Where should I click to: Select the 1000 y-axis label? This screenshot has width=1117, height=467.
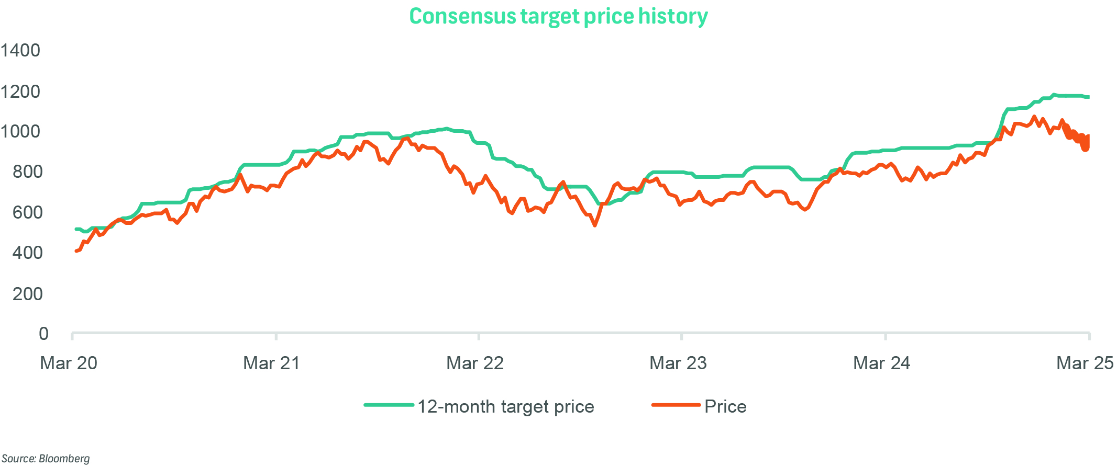point(20,131)
